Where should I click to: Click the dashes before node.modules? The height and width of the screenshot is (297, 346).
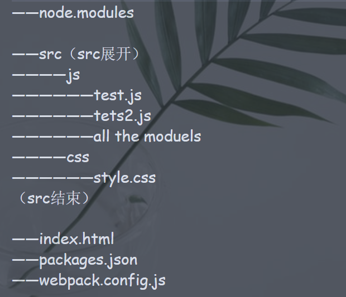click(25, 13)
